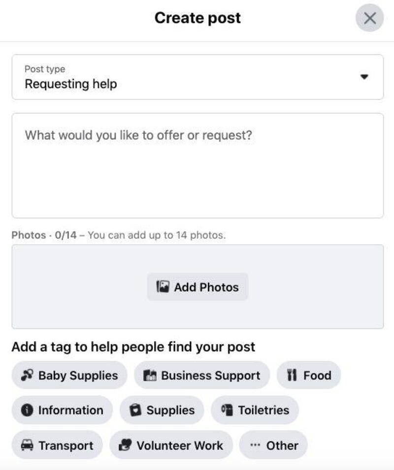Toggle the Toiletries tag label
The width and height of the screenshot is (394, 470).
tap(263, 410)
